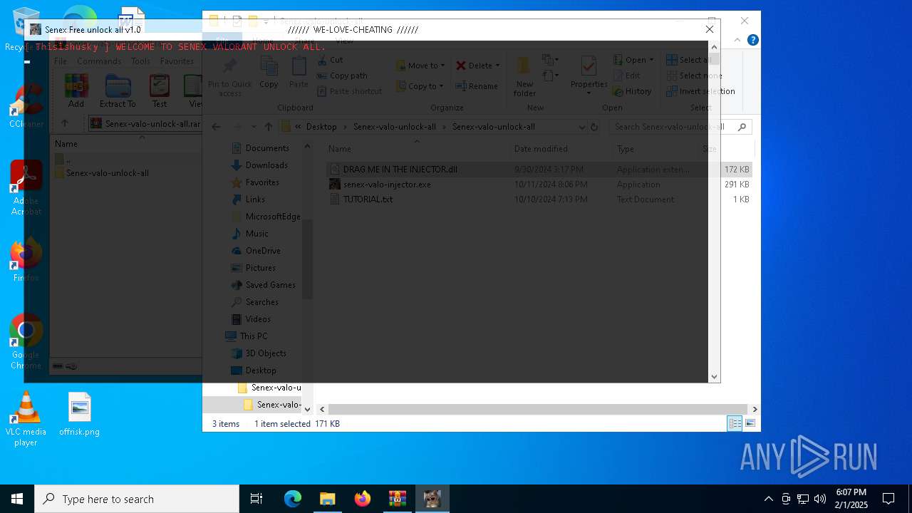Select the offrisk.png desktop file
The width and height of the screenshot is (912, 513).
click(x=79, y=414)
